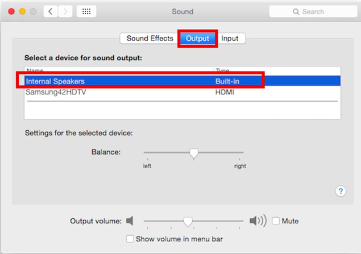
Task: Click inside the Search field
Action: pos(313,11)
